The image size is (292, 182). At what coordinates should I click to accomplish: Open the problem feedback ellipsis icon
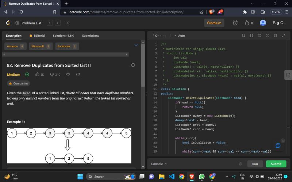click(133, 65)
